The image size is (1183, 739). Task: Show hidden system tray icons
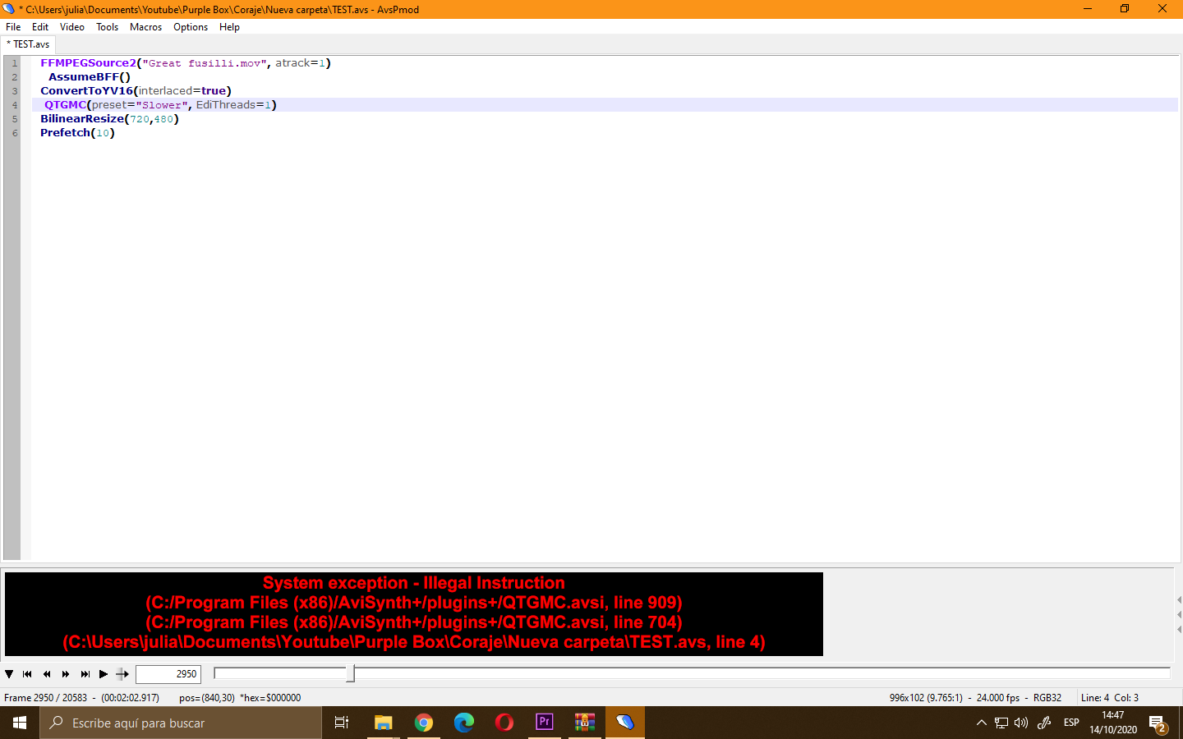click(x=981, y=723)
